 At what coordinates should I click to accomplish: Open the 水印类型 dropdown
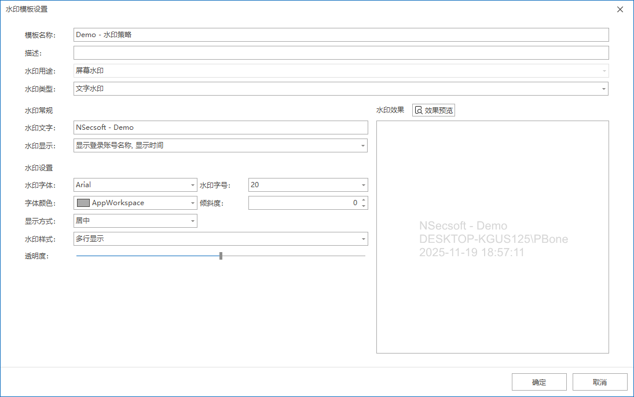pyautogui.click(x=604, y=89)
